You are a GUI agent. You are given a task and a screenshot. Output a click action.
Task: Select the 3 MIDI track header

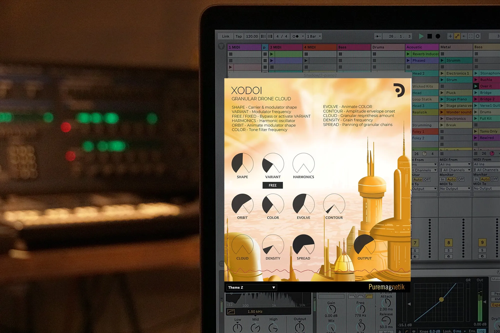285,47
